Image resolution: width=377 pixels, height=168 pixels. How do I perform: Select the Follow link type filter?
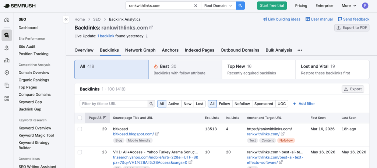225,104
